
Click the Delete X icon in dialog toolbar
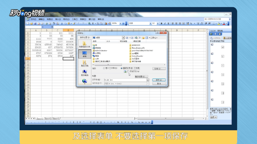click(x=140, y=38)
